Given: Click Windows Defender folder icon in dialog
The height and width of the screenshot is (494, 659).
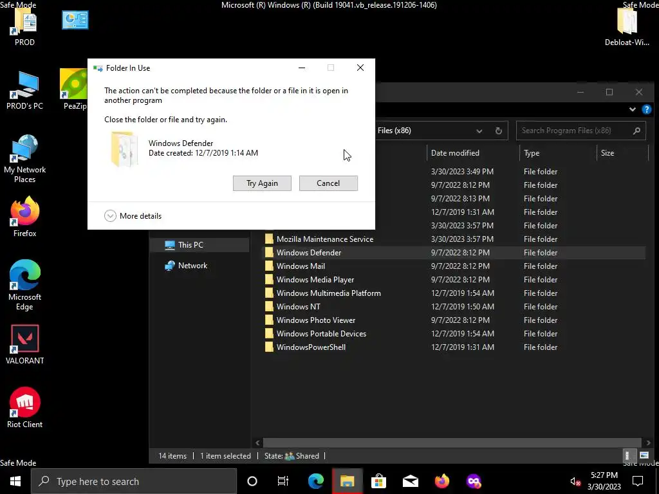Looking at the screenshot, I should click(124, 149).
